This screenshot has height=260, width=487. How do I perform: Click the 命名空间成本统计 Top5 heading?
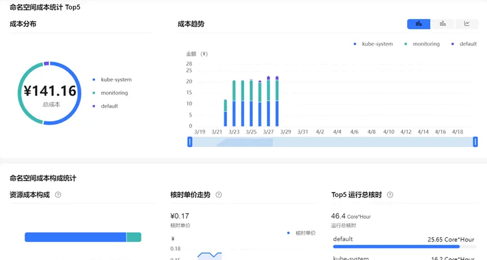tap(45, 7)
